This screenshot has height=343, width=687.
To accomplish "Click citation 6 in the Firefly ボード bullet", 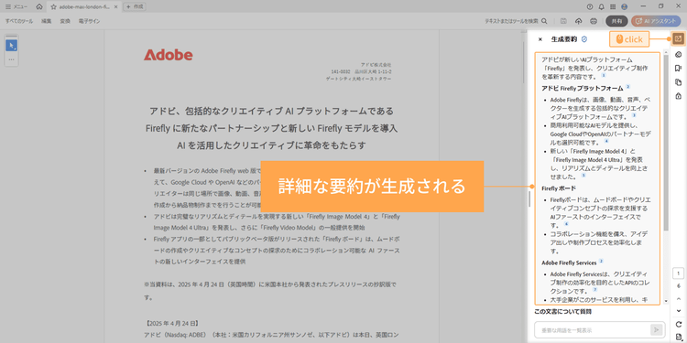I will click(566, 224).
